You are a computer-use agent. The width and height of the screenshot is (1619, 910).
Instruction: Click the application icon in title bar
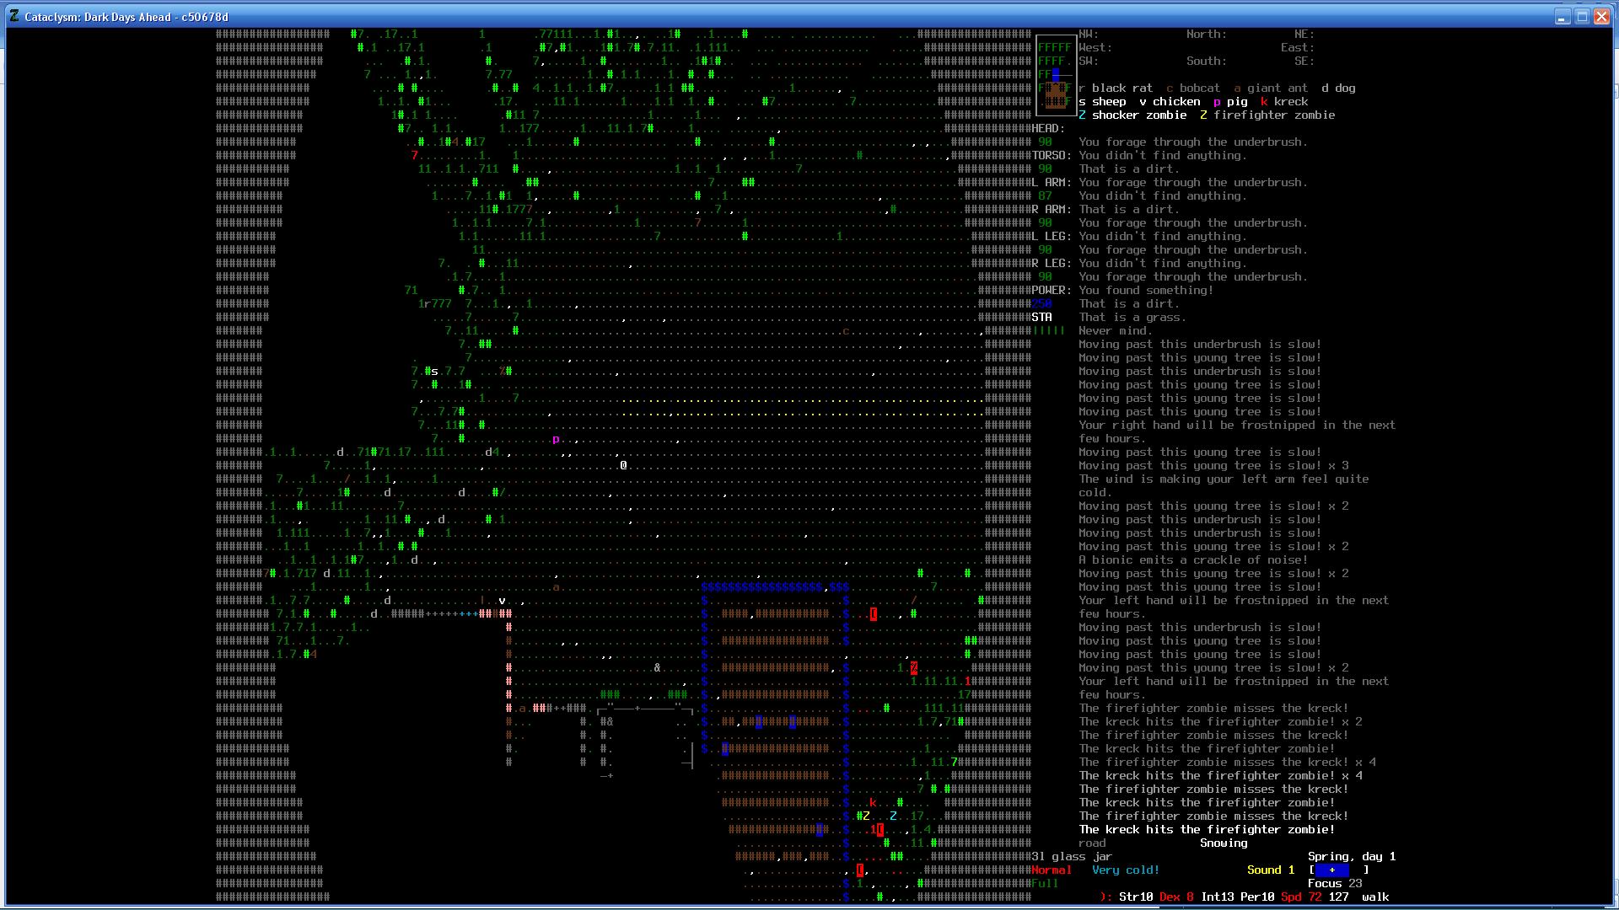[14, 16]
